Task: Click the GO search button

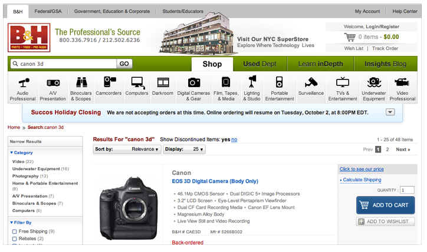Action: tap(124, 64)
